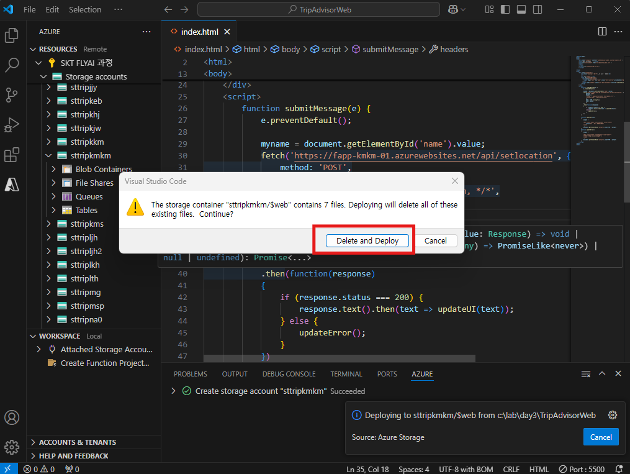630x474 pixels.
Task: Open the remote window indicator in status bar
Action: [8, 469]
